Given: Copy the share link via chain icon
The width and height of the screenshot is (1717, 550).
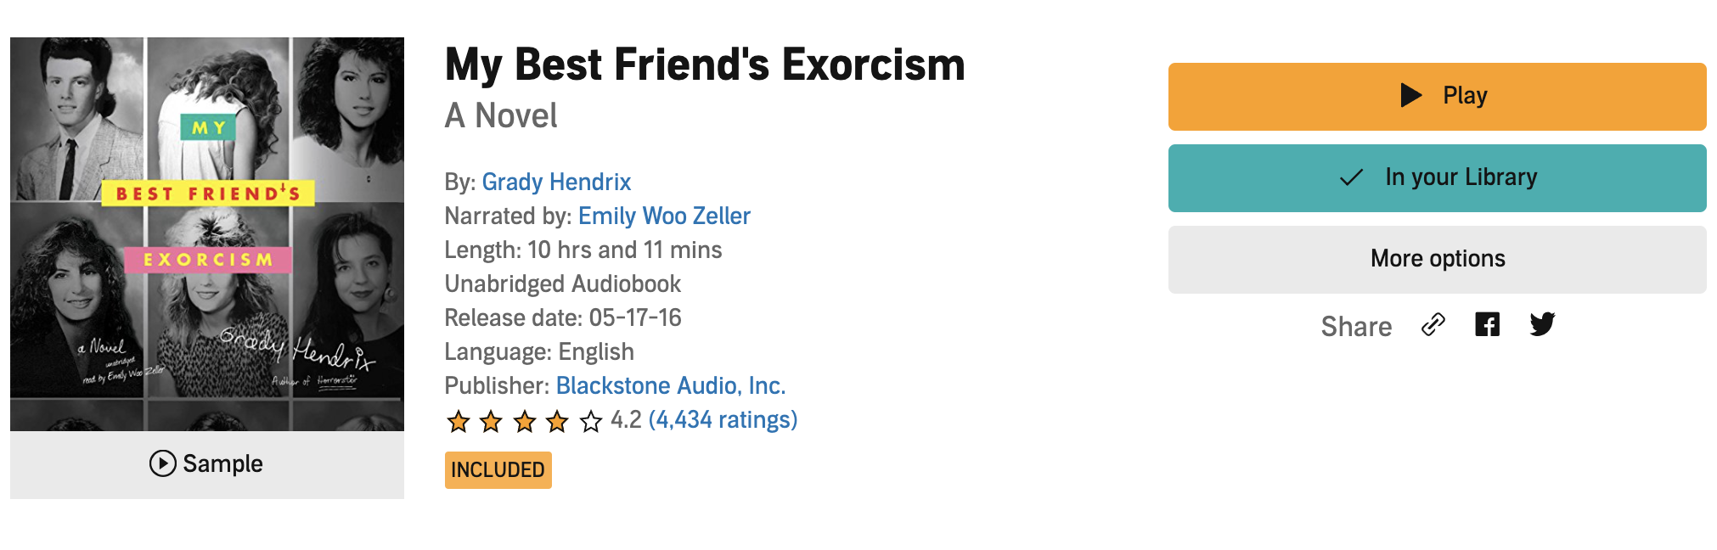Looking at the screenshot, I should 1433,325.
